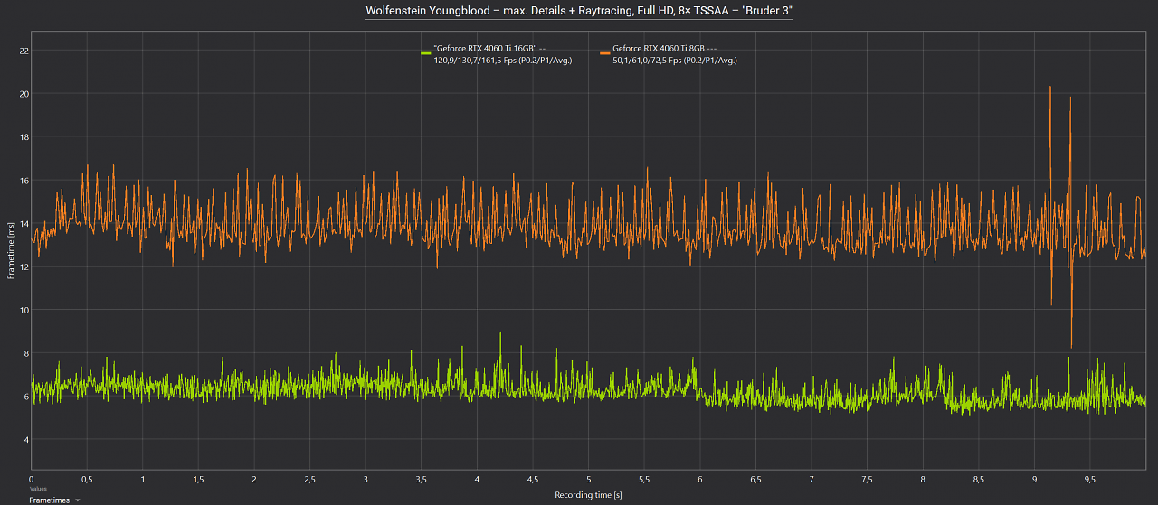Click the 9,5 tick label on time axis
The height and width of the screenshot is (505, 1158).
(1089, 479)
